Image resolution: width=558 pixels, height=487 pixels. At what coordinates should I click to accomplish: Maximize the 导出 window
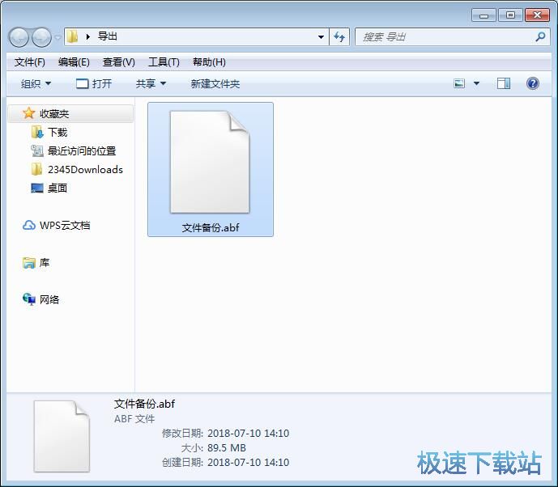pyautogui.click(x=510, y=15)
